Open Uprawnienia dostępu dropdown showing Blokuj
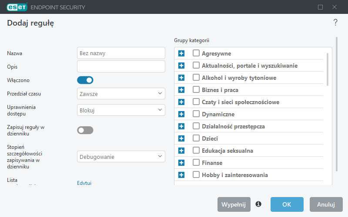348x217 pixels. click(121, 110)
